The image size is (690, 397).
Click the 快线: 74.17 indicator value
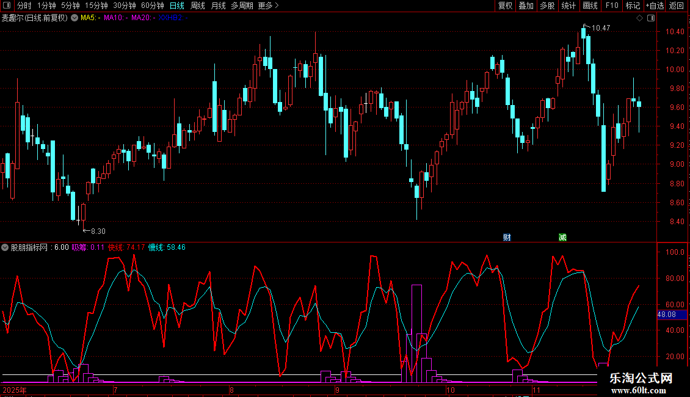[x=126, y=247]
